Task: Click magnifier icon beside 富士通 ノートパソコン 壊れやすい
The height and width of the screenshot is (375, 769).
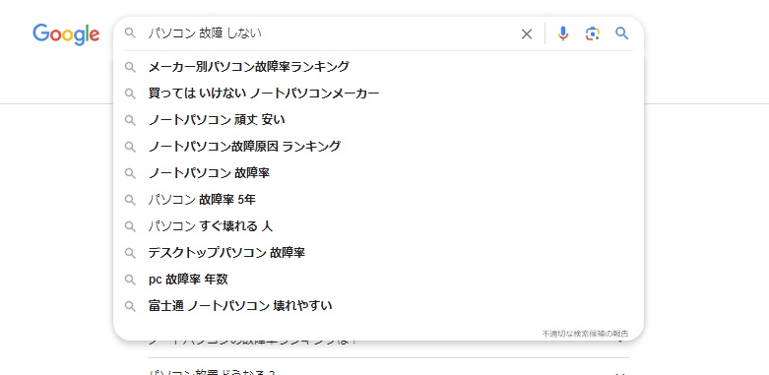Action: tap(130, 306)
